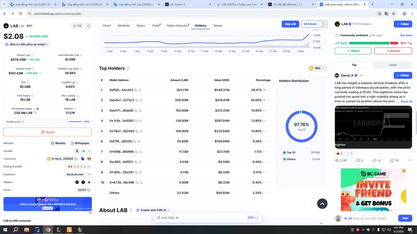
Task: Click the taskbar search magnifier
Action: tap(16, 229)
